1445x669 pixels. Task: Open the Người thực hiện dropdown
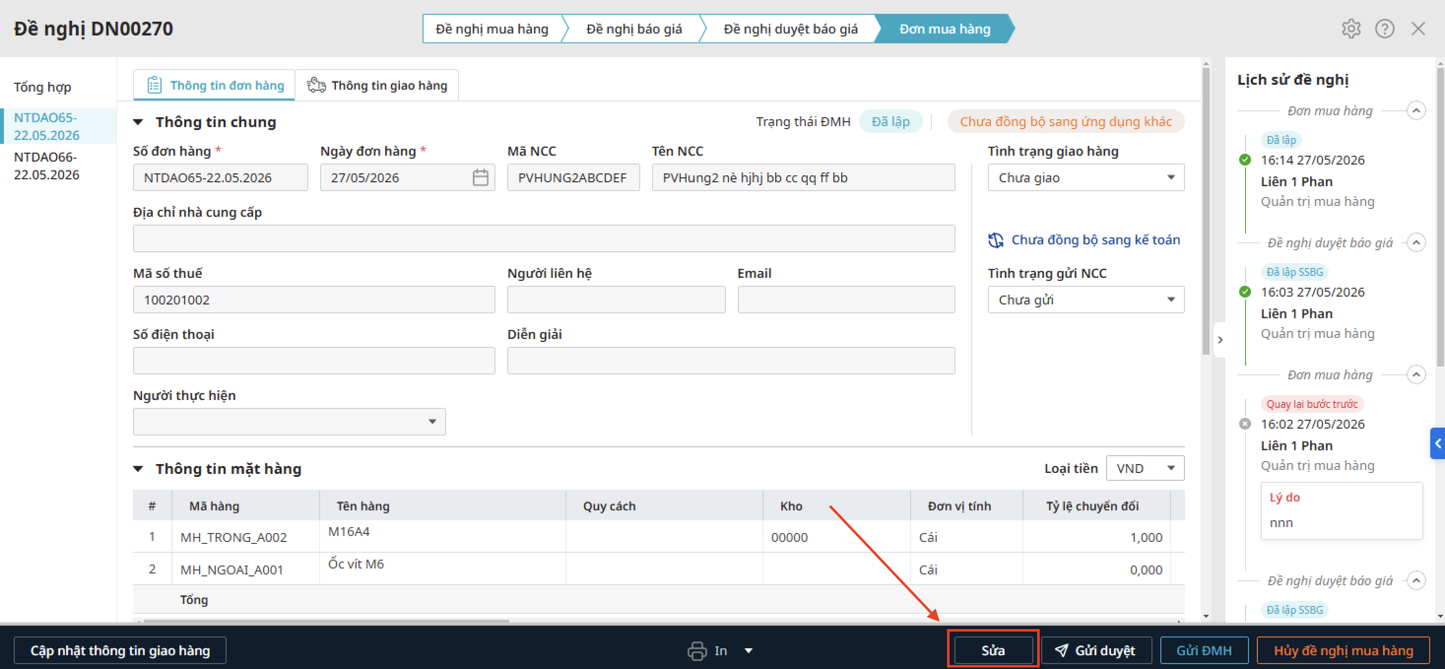(x=289, y=422)
